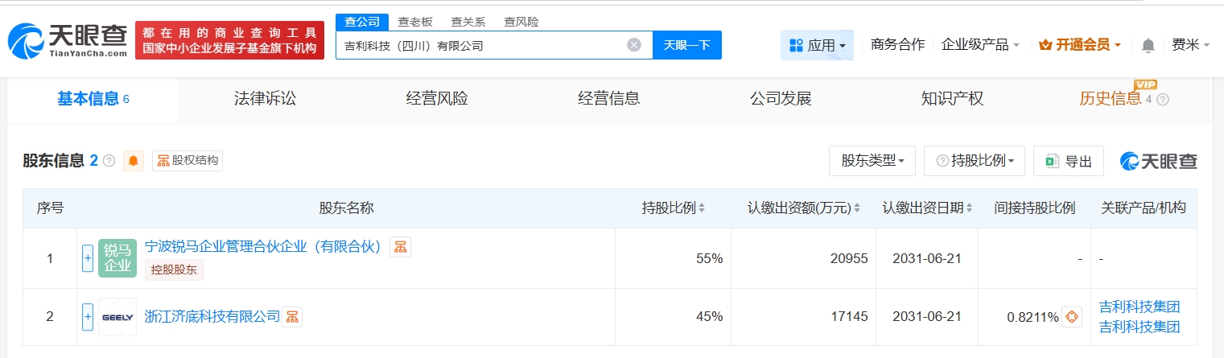1224x358 pixels.
Task: Open the help icon next to 股东信息 2
Action: pyautogui.click(x=109, y=161)
